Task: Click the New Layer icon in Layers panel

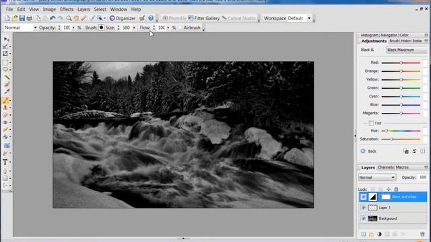Action: 364,234
